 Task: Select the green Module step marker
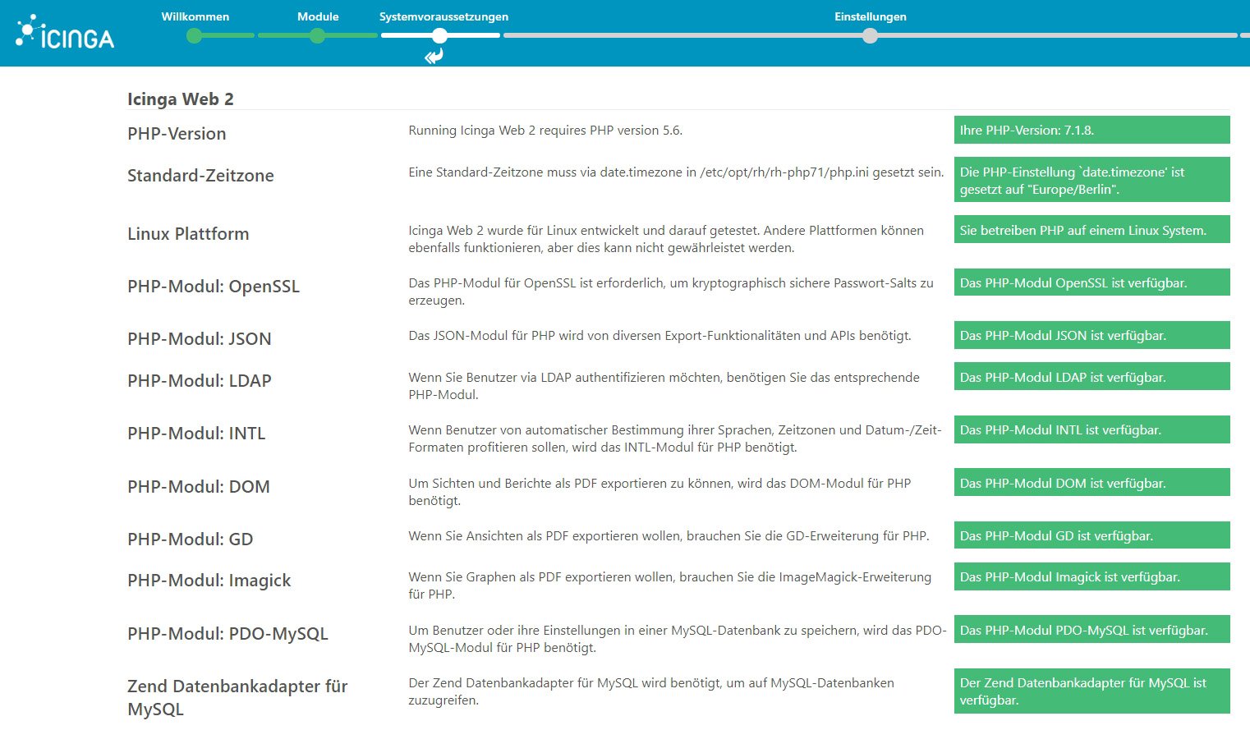(x=317, y=35)
